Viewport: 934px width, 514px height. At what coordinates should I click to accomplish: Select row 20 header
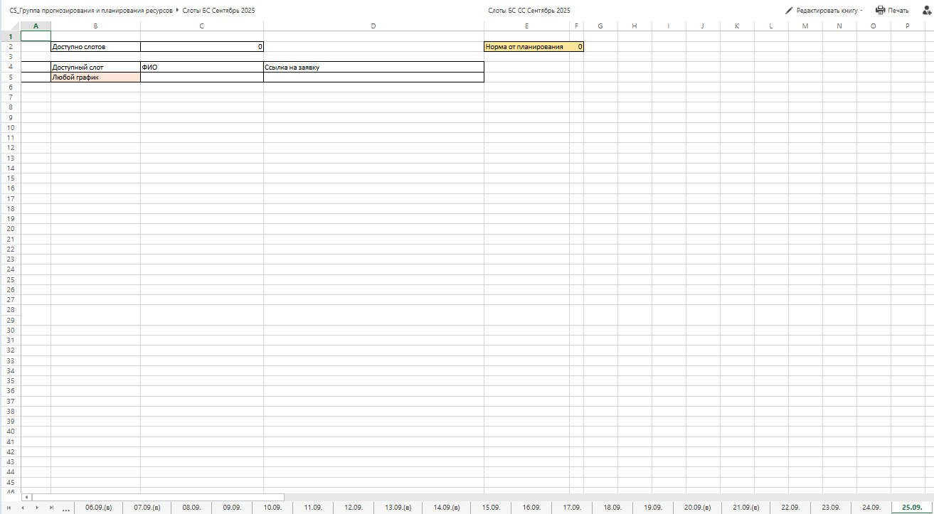click(11, 229)
